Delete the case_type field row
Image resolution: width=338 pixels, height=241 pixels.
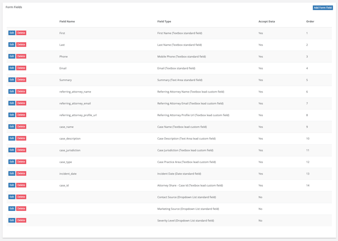21,162
